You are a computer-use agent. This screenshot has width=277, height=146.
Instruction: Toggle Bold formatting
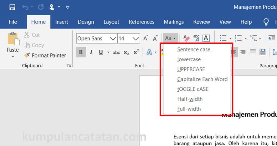81,52
